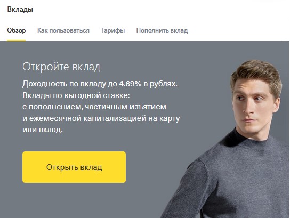
Task: Switch to the Обзор tab
Action: click(x=17, y=30)
